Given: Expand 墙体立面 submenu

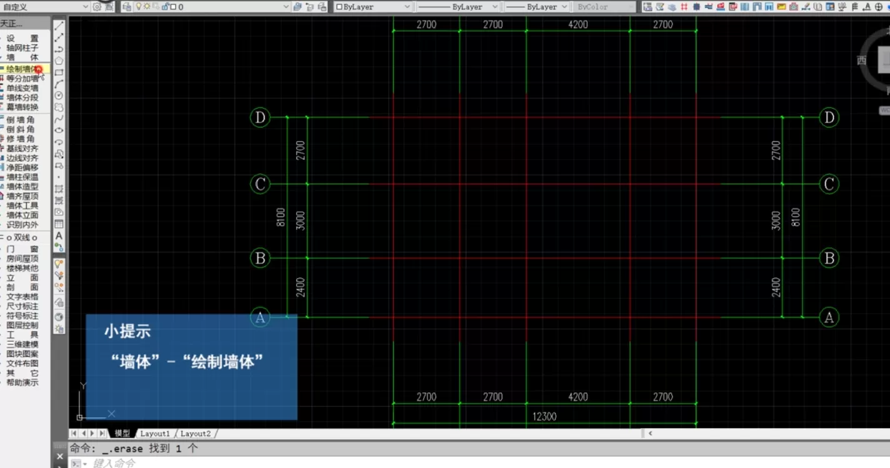Looking at the screenshot, I should coord(22,215).
